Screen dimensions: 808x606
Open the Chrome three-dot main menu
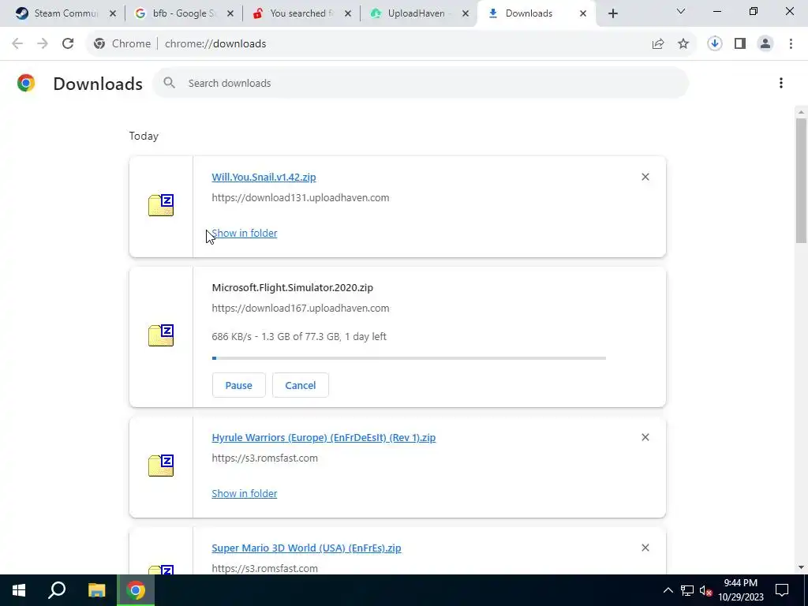pos(791,44)
